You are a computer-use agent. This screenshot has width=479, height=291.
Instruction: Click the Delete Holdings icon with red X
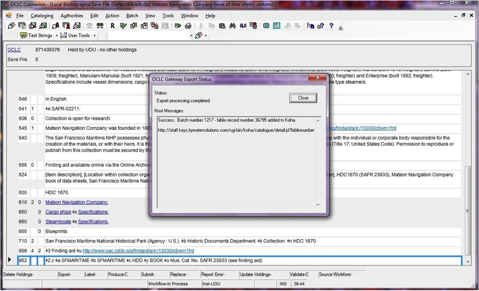coord(154,25)
